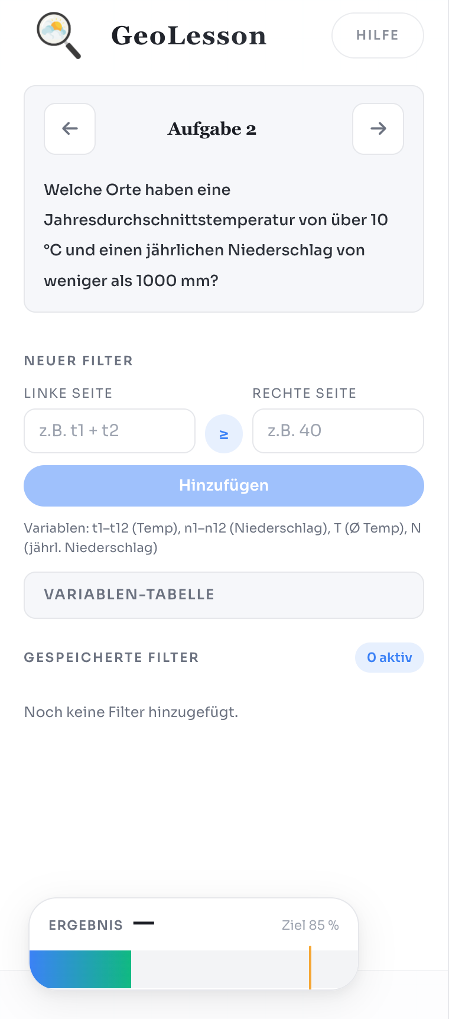Click the "0 aktiv" filter badge
The image size is (449, 1019).
coord(389,657)
